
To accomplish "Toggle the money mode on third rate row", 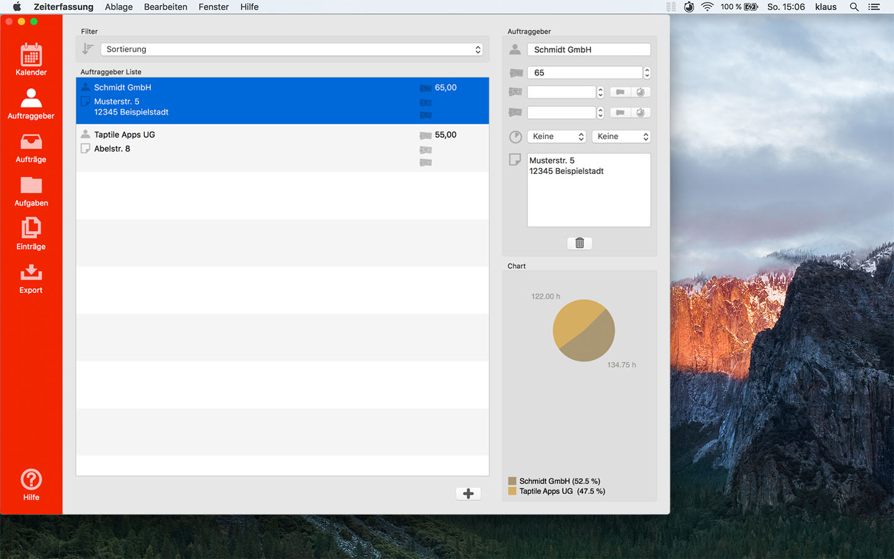I will [x=620, y=112].
